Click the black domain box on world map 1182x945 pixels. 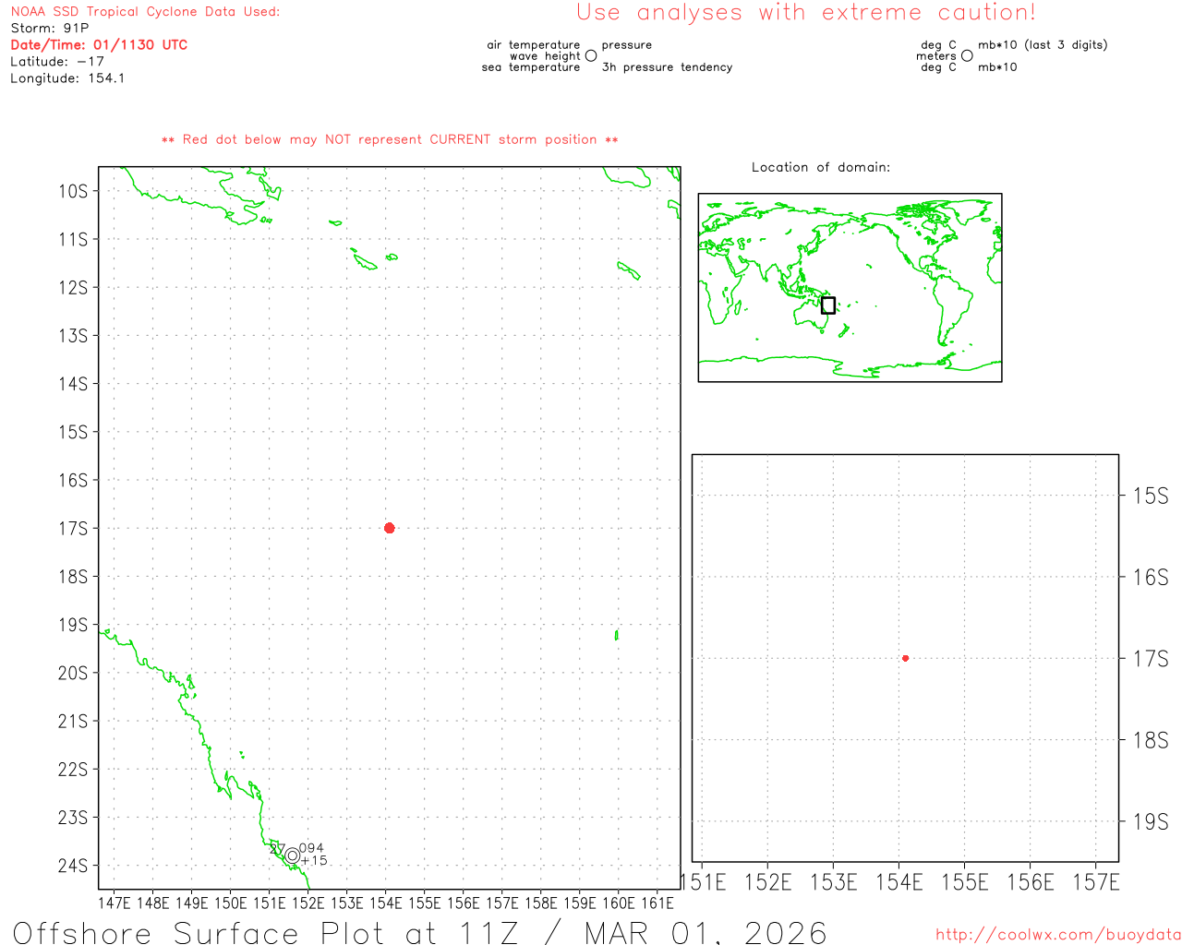tap(828, 305)
